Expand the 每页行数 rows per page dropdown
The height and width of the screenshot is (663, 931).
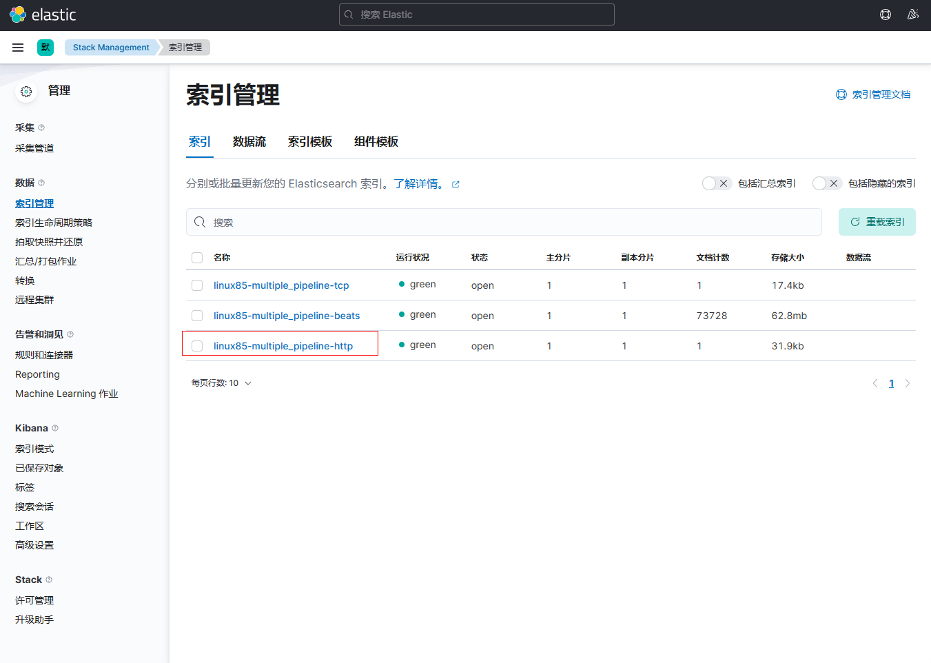[x=221, y=383]
